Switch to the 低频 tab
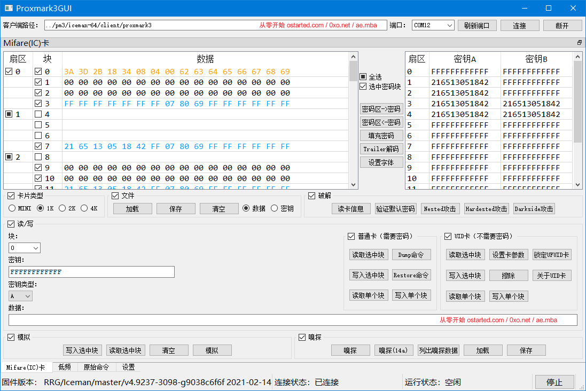Image resolution: width=586 pixels, height=391 pixels. pos(65,367)
